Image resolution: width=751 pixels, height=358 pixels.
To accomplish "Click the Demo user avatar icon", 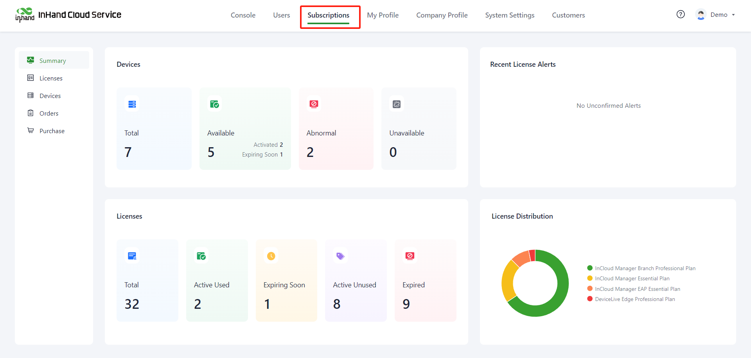I will [701, 15].
